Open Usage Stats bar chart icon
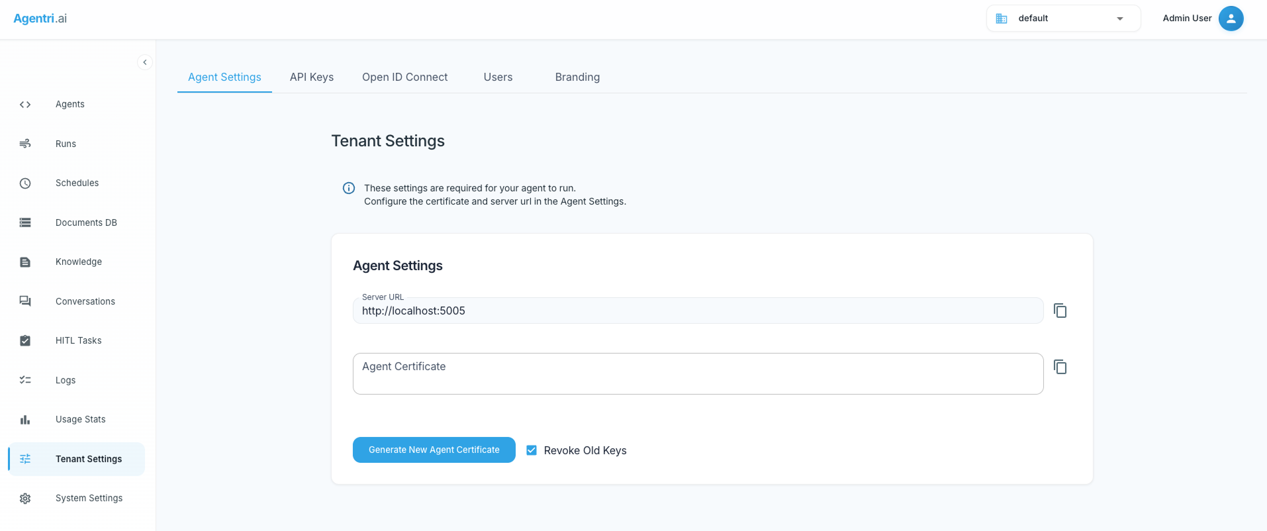Screen dimensions: 1267x531 tap(25, 420)
